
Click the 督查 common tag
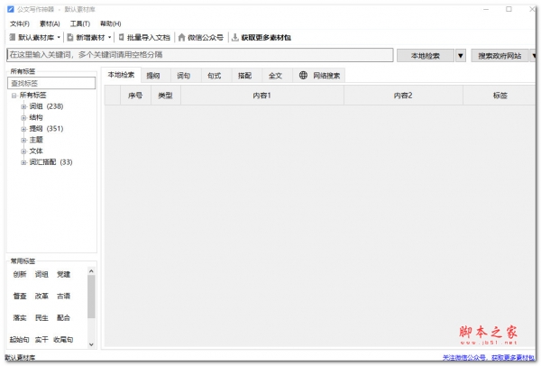pos(20,296)
